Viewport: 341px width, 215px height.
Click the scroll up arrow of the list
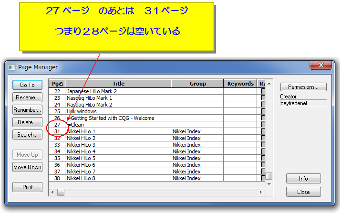[x=269, y=84]
